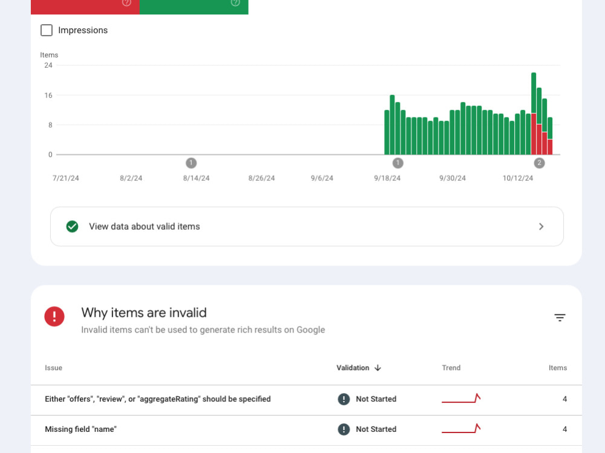
Task: Click chart annotation marker labeled 2
Action: pyautogui.click(x=539, y=163)
